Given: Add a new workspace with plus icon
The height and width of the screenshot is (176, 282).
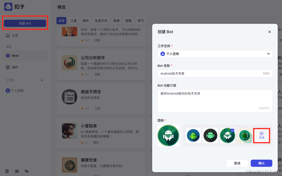Looking at the screenshot, I should pyautogui.click(x=42, y=80).
